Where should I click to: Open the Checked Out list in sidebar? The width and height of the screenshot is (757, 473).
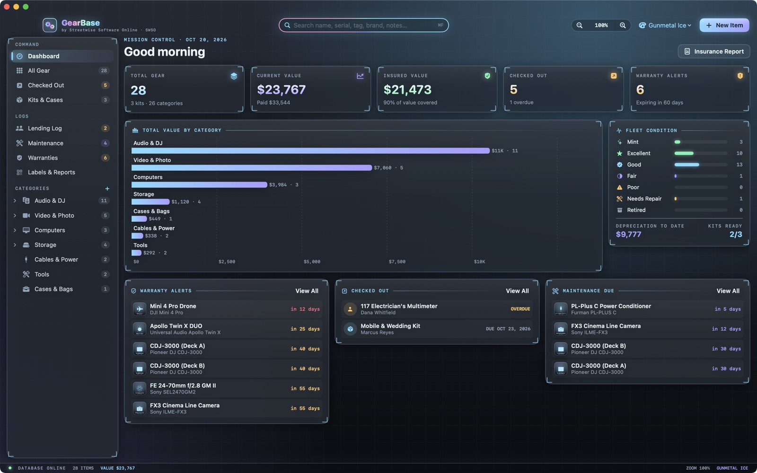(62, 86)
